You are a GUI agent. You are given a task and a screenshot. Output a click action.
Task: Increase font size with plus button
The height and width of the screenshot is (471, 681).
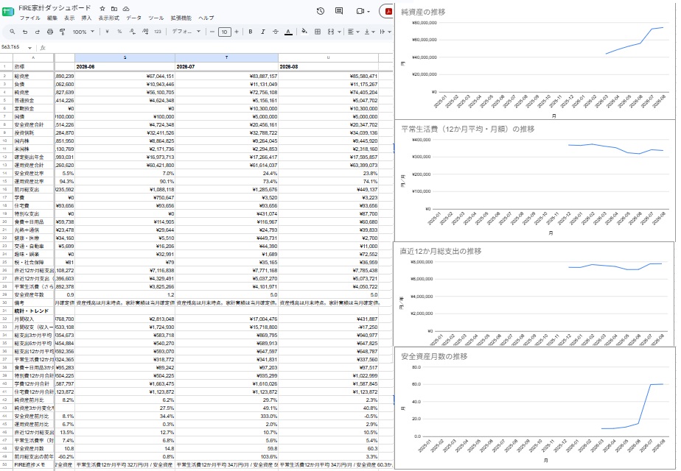[237, 32]
